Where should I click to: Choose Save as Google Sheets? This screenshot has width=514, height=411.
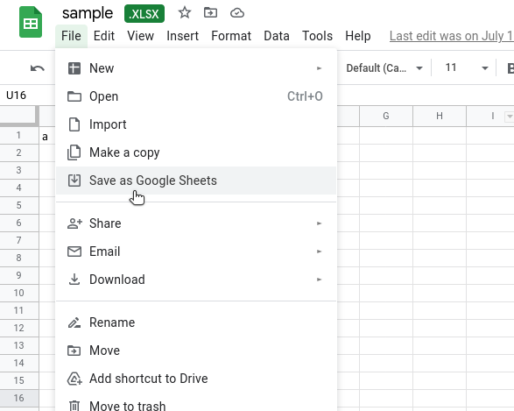point(196,181)
